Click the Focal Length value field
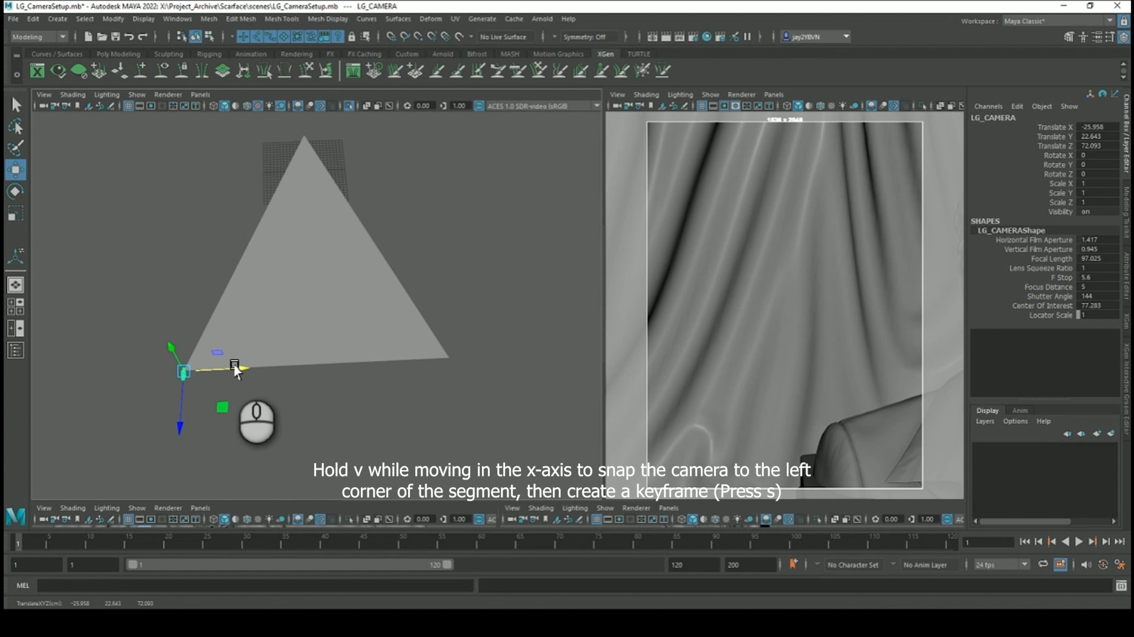 1097,258
